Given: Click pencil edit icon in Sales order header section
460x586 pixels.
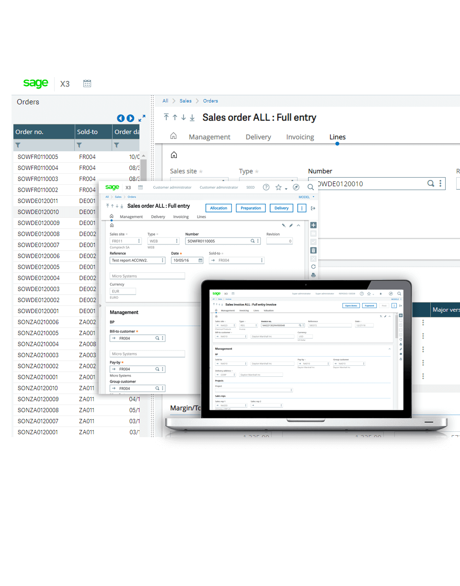Looking at the screenshot, I should (291, 225).
